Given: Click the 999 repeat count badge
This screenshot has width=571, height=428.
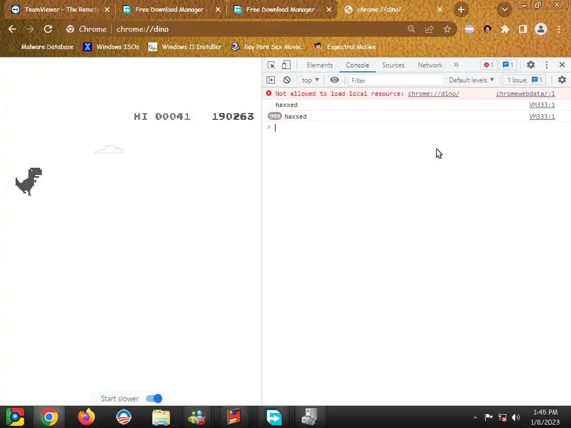Looking at the screenshot, I should pyautogui.click(x=274, y=116).
